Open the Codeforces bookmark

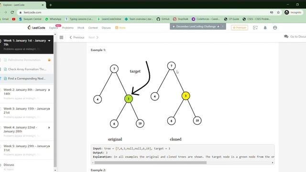[x=206, y=19]
